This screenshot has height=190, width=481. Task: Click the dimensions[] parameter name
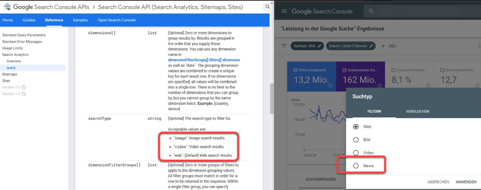point(101,32)
